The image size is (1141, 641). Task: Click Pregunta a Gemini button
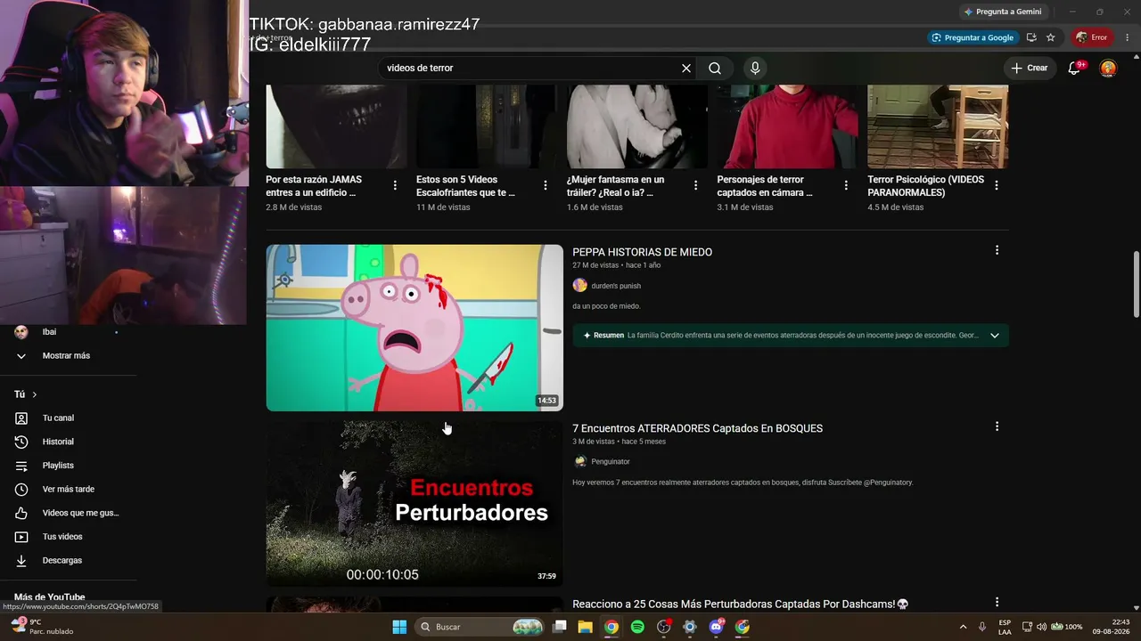(1003, 12)
